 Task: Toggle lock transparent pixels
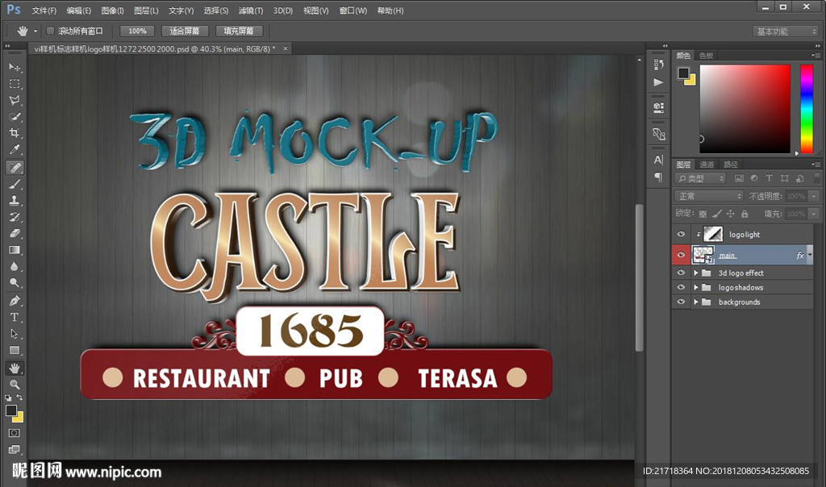[703, 214]
